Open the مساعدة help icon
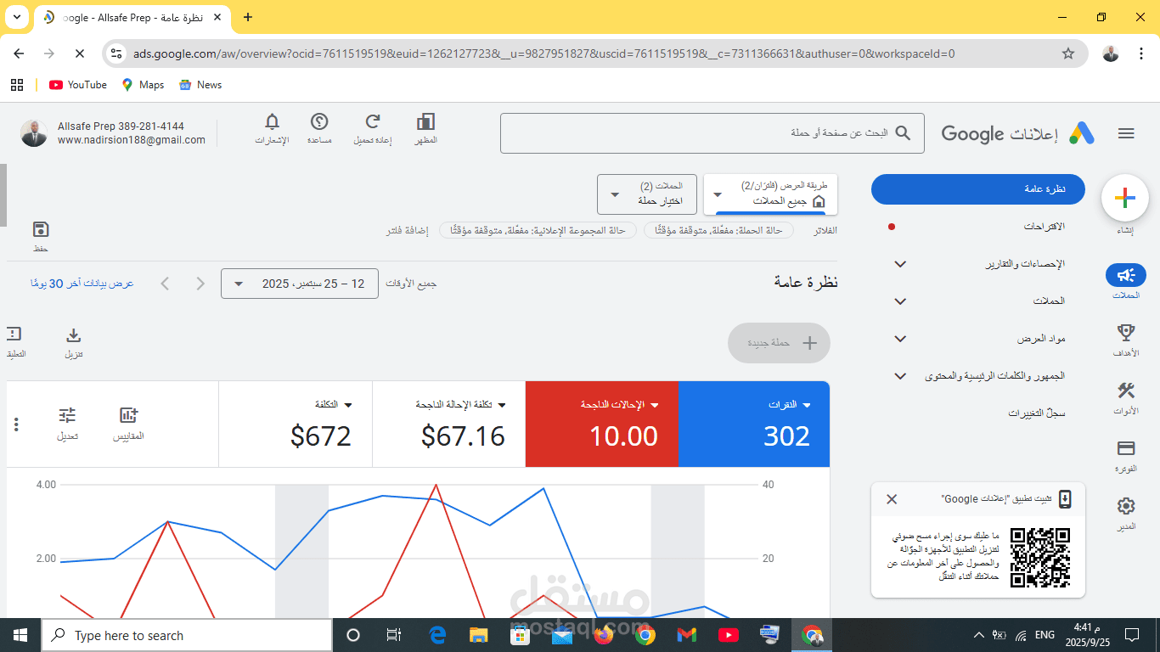1160x652 pixels. (320, 123)
